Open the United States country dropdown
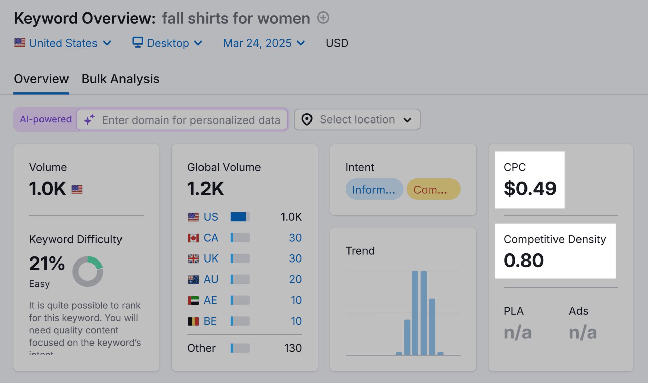648x383 pixels. pyautogui.click(x=63, y=43)
